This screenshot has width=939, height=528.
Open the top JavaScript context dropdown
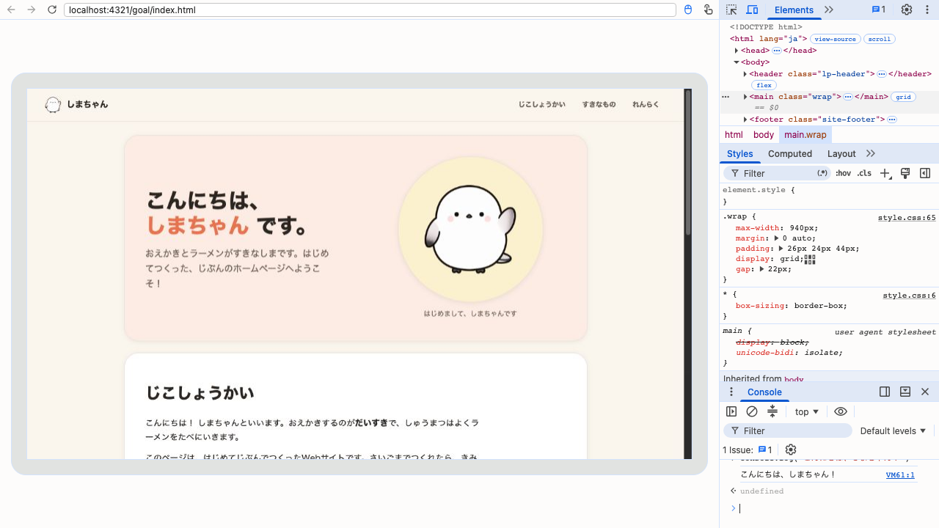(x=807, y=411)
